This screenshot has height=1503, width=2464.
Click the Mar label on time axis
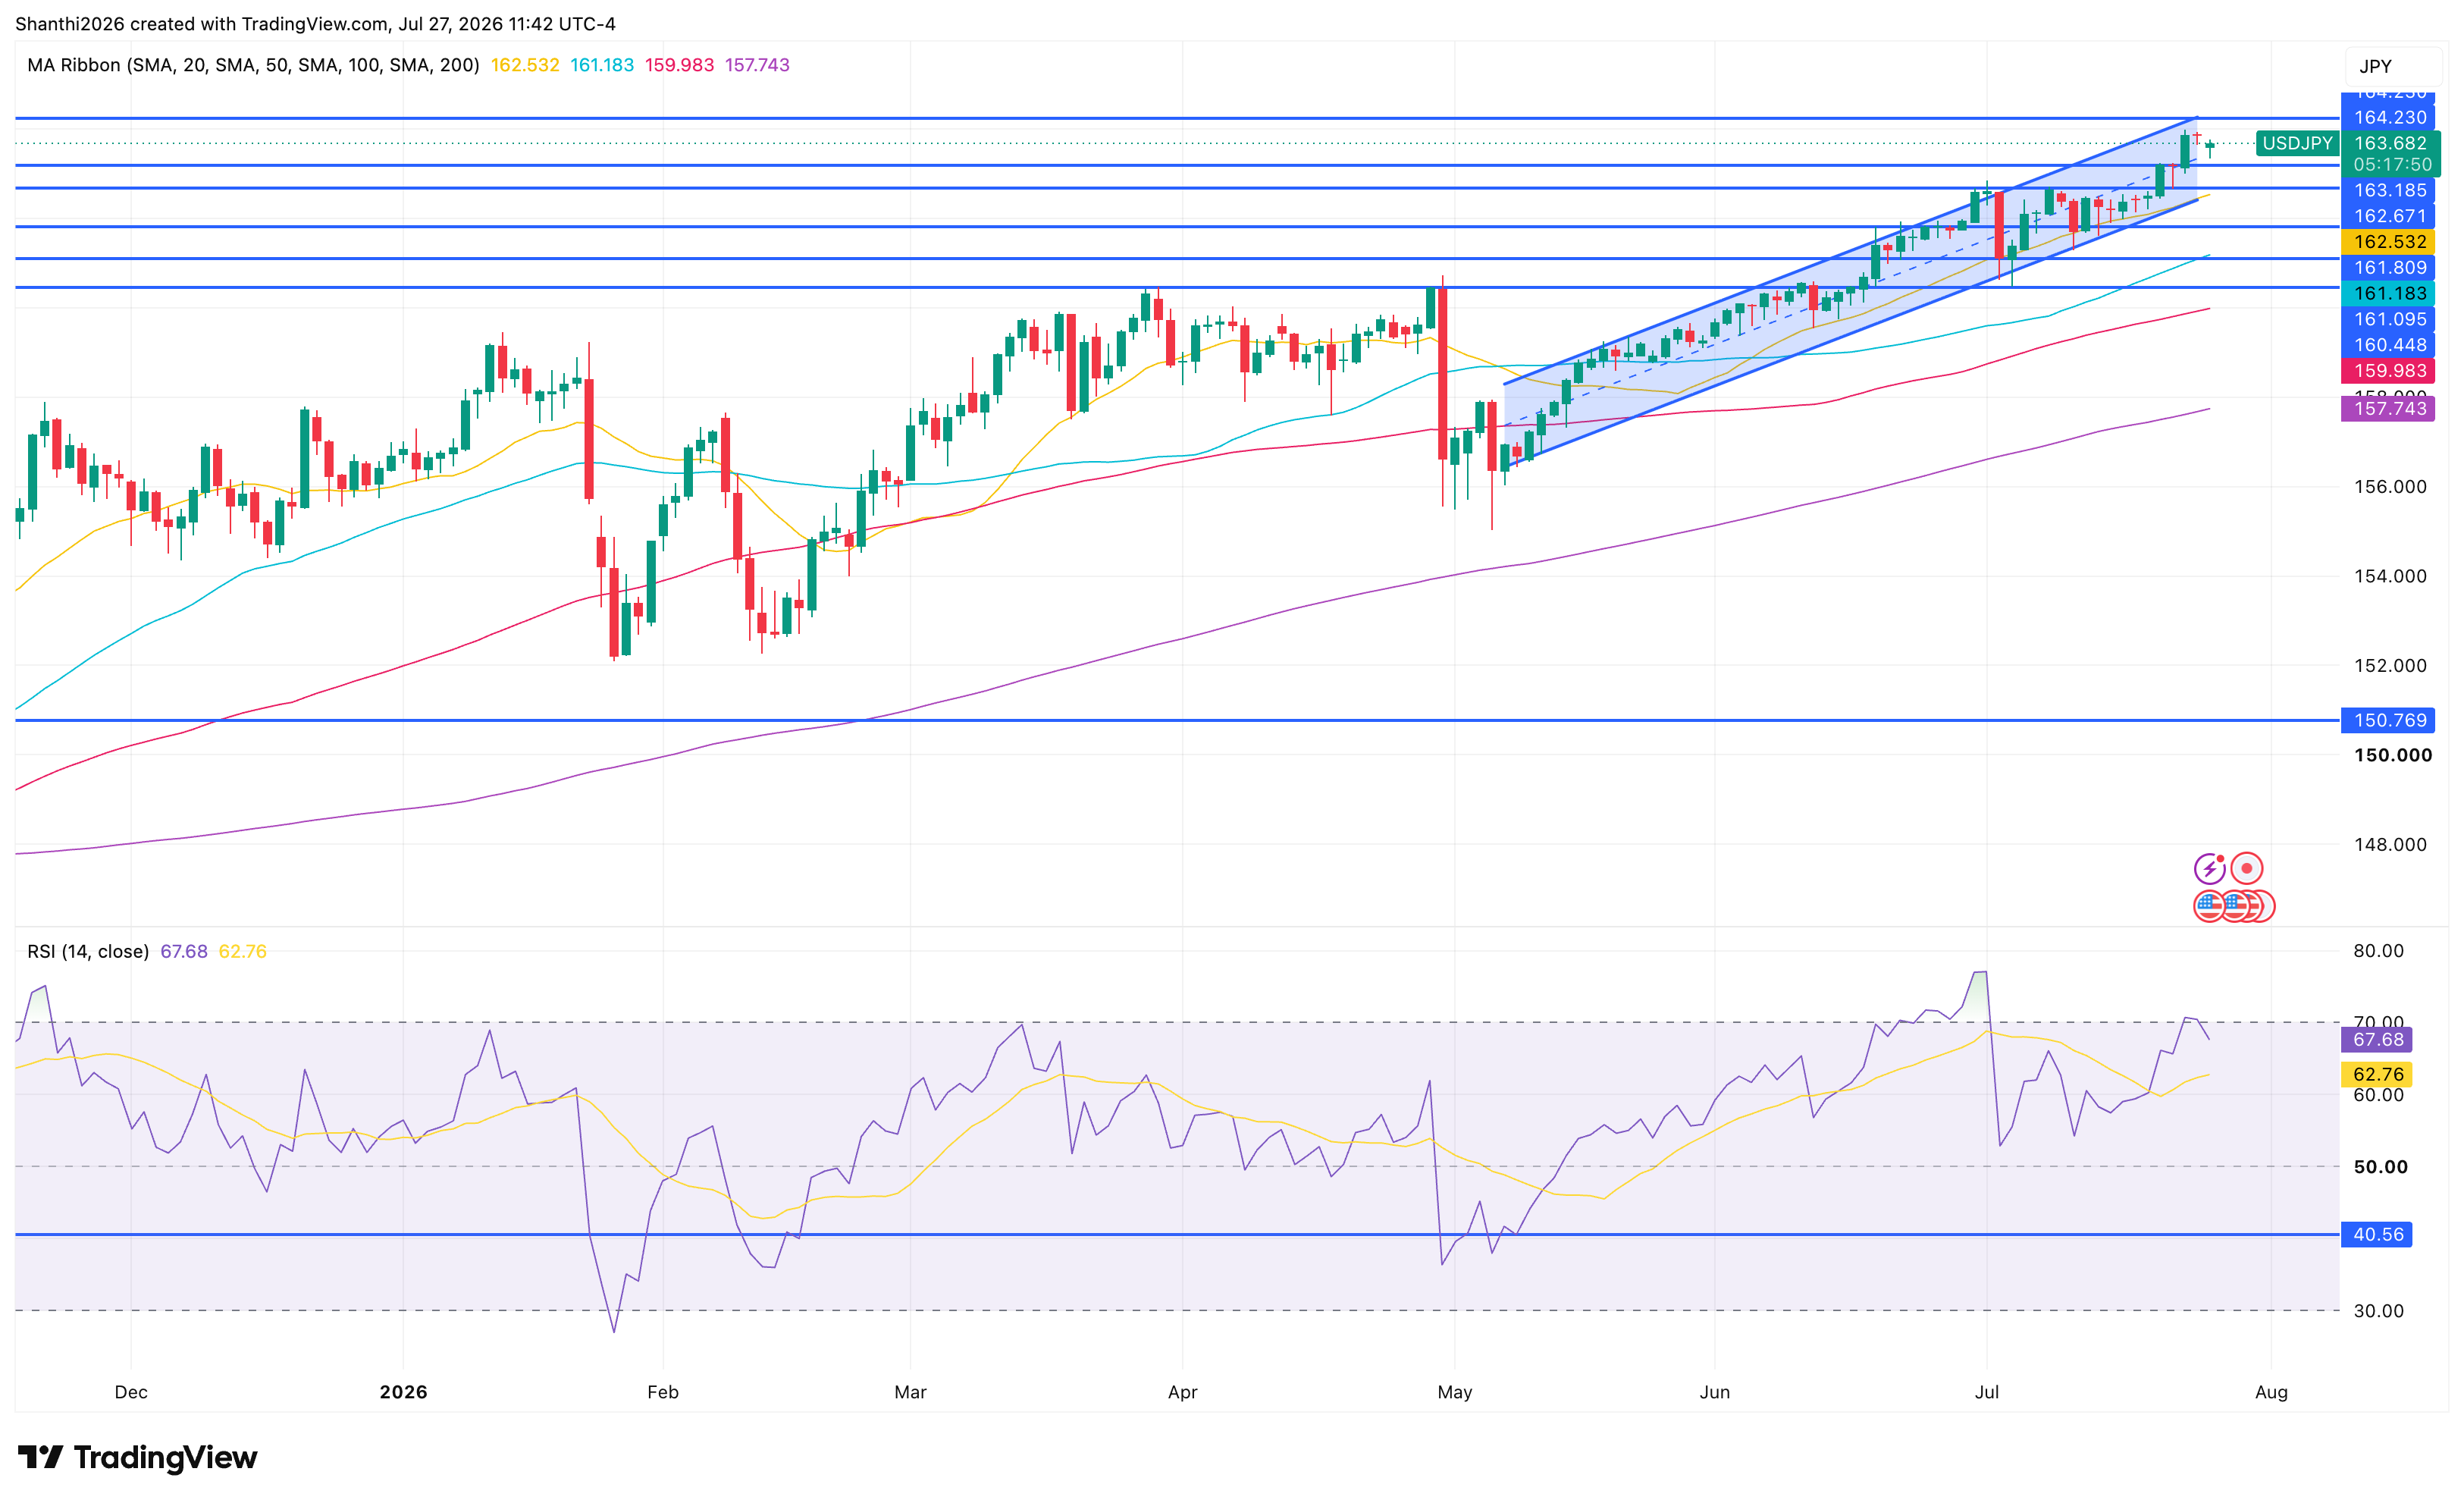click(x=910, y=1392)
